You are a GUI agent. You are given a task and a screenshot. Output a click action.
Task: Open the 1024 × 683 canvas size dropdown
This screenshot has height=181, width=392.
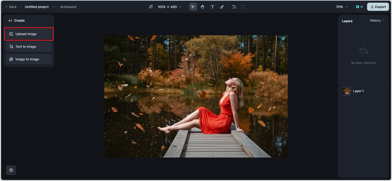(x=170, y=7)
